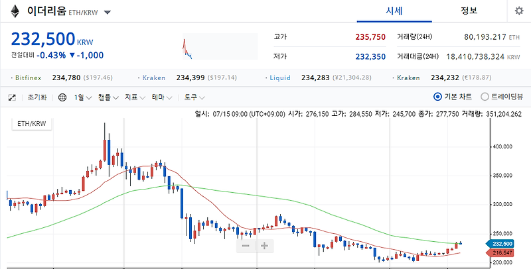Click the Ethereum diamond logo icon
The width and height of the screenshot is (531, 269).
coord(15,11)
